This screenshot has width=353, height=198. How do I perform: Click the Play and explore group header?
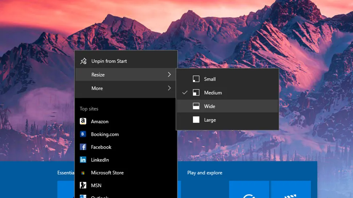pos(205,173)
